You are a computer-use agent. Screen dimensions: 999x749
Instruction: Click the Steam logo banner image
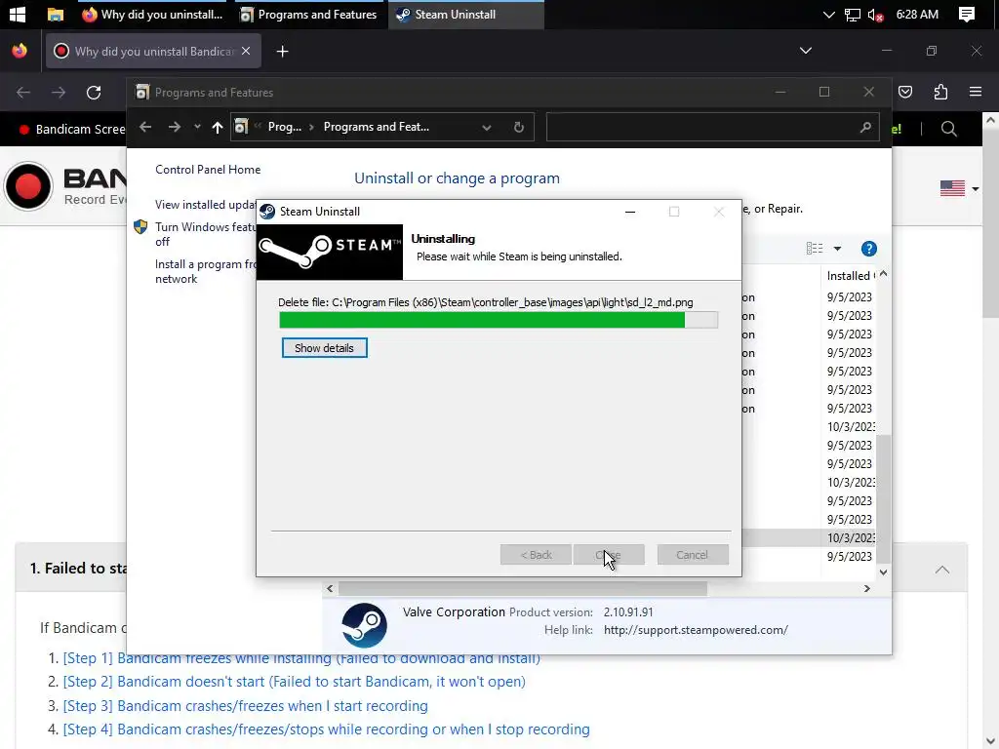pyautogui.click(x=330, y=253)
